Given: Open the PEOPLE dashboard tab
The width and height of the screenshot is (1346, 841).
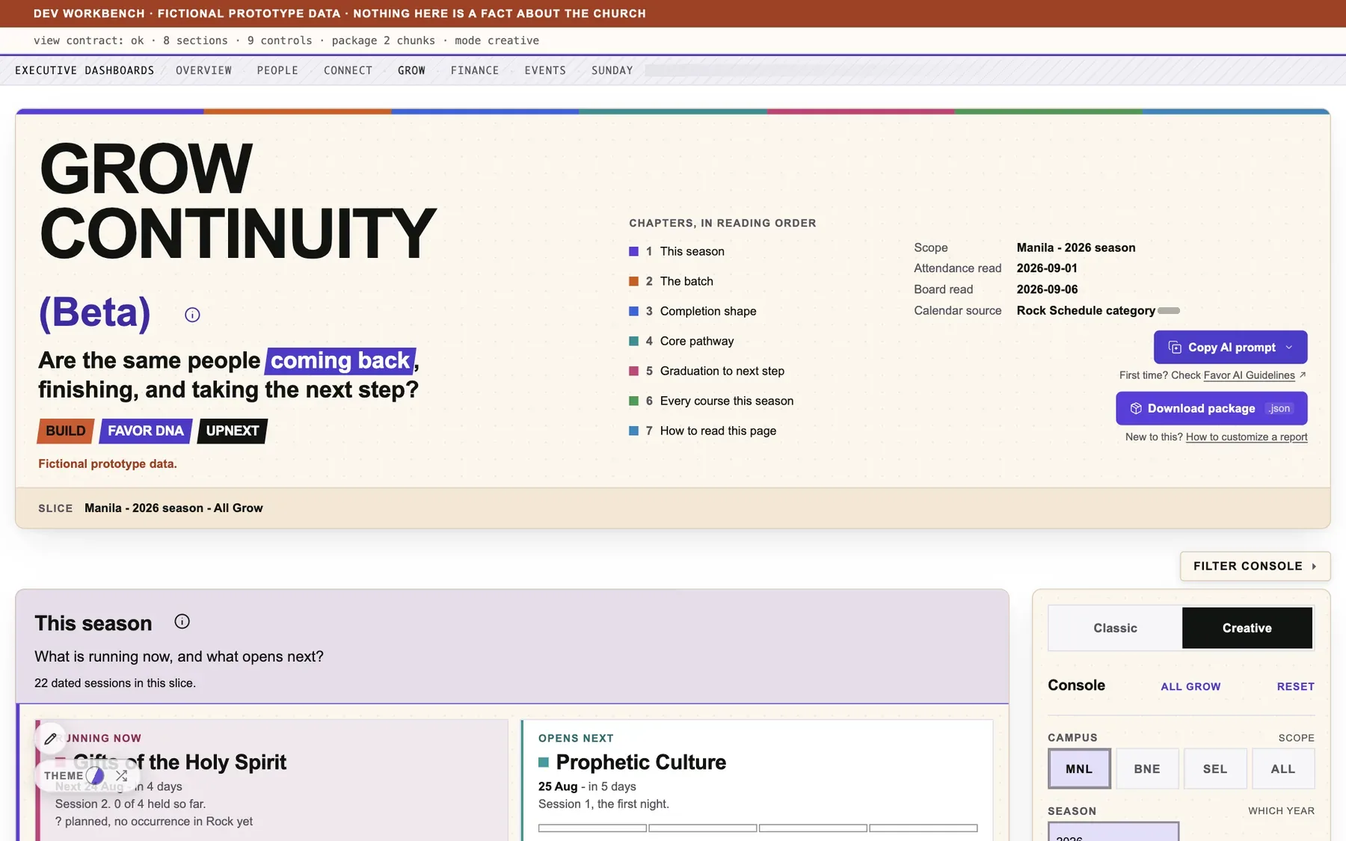Looking at the screenshot, I should tap(277, 70).
